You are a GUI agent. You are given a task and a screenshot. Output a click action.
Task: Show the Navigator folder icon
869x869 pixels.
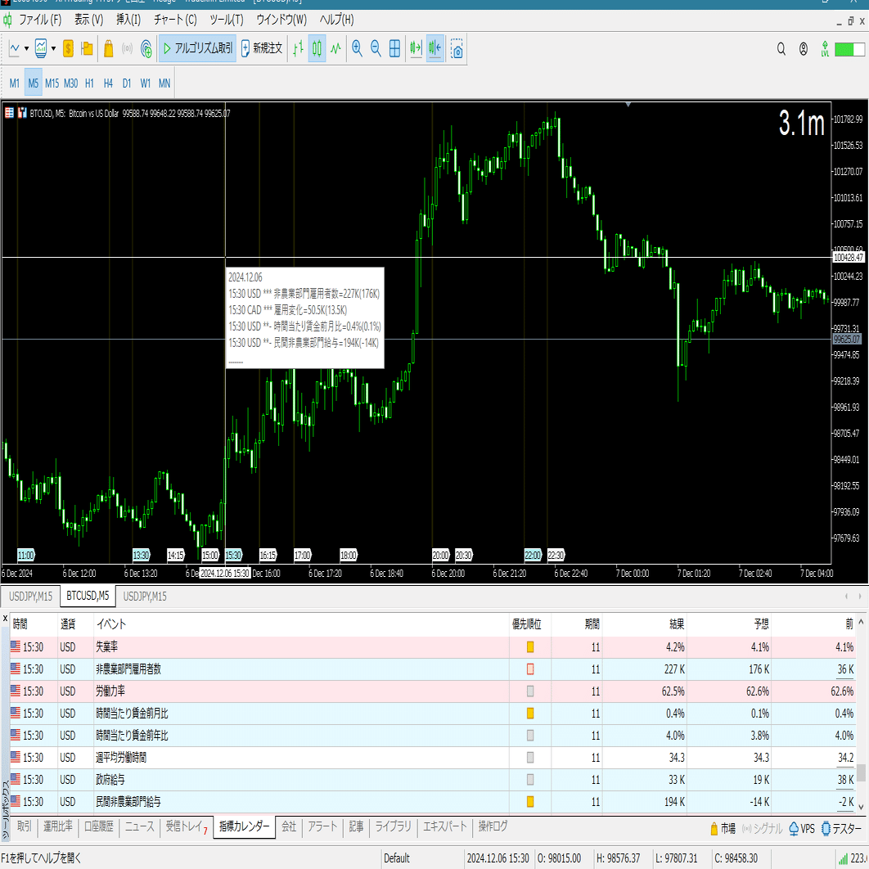point(87,49)
